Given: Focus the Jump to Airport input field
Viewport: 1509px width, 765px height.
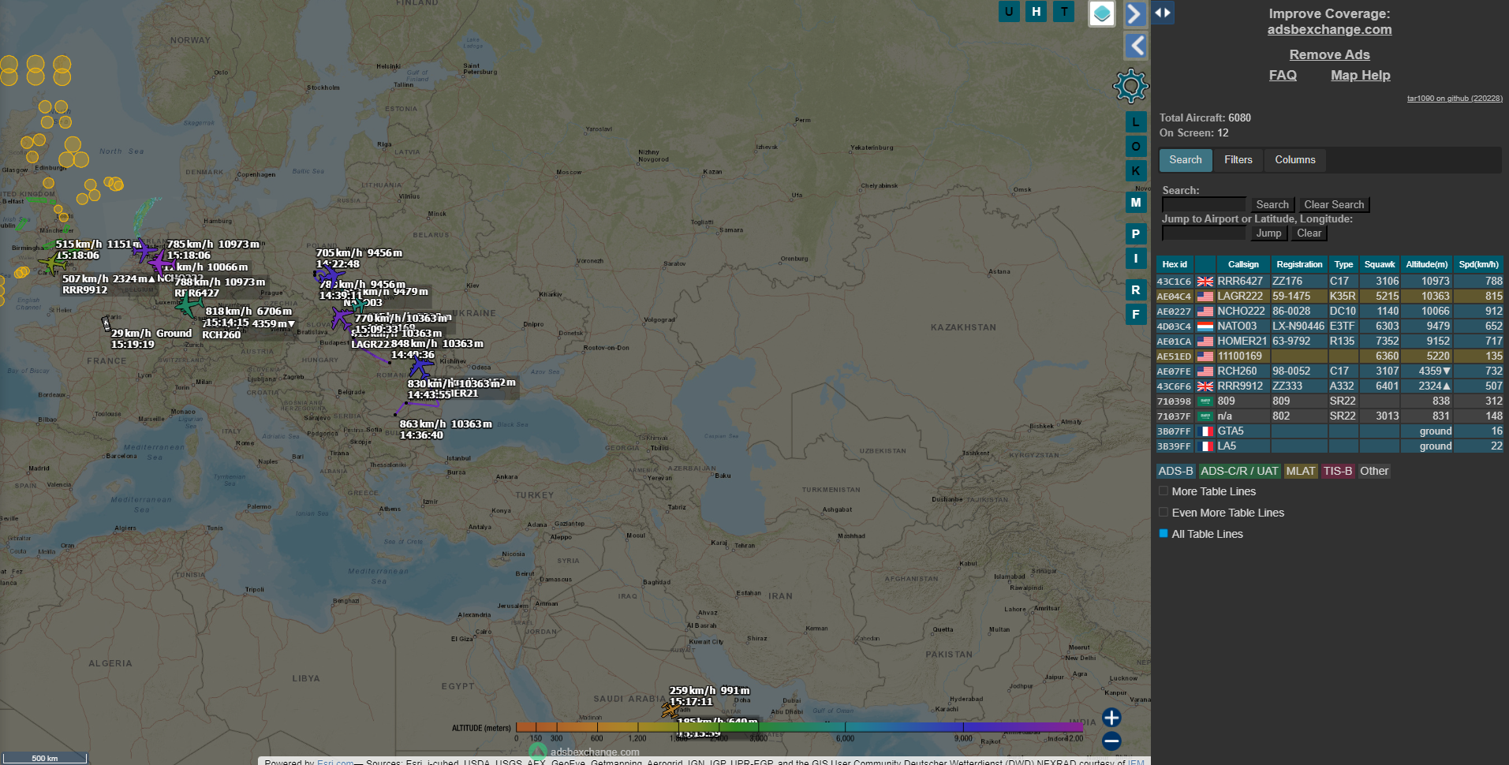Looking at the screenshot, I should pos(1204,233).
